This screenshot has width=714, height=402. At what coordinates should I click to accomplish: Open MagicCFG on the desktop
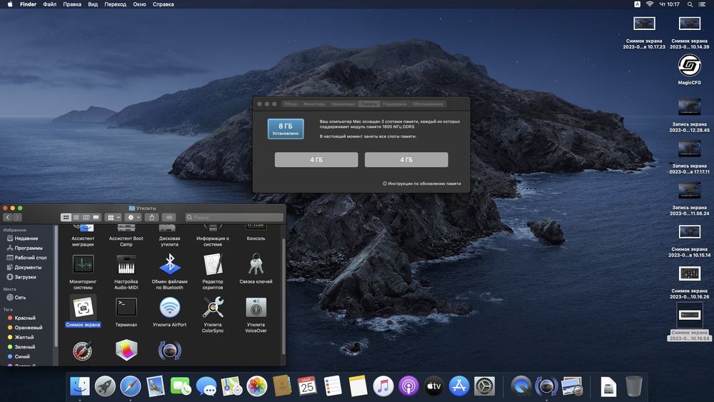(690, 66)
